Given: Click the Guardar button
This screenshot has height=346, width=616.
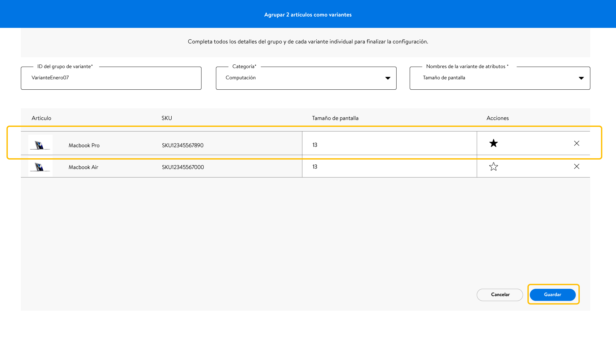Looking at the screenshot, I should pos(552,295).
